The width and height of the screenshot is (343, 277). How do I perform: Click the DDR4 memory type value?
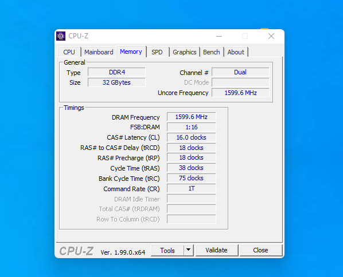[x=116, y=72]
